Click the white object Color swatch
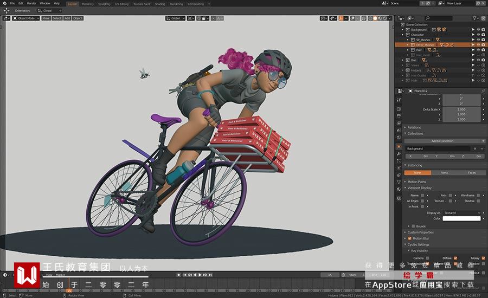This screenshot has width=488, height=298. (x=461, y=218)
